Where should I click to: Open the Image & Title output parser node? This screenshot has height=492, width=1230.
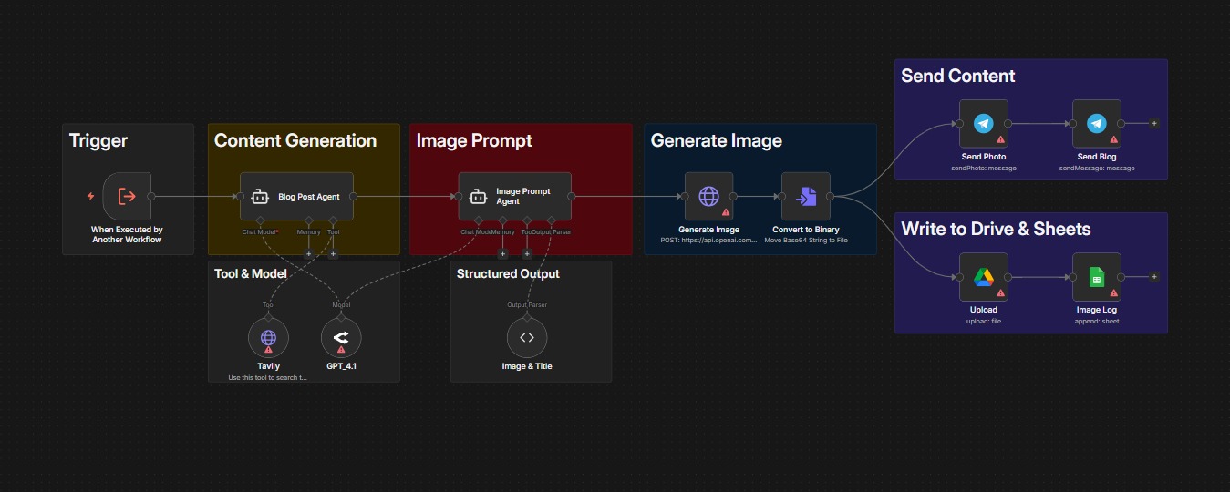pyautogui.click(x=526, y=338)
